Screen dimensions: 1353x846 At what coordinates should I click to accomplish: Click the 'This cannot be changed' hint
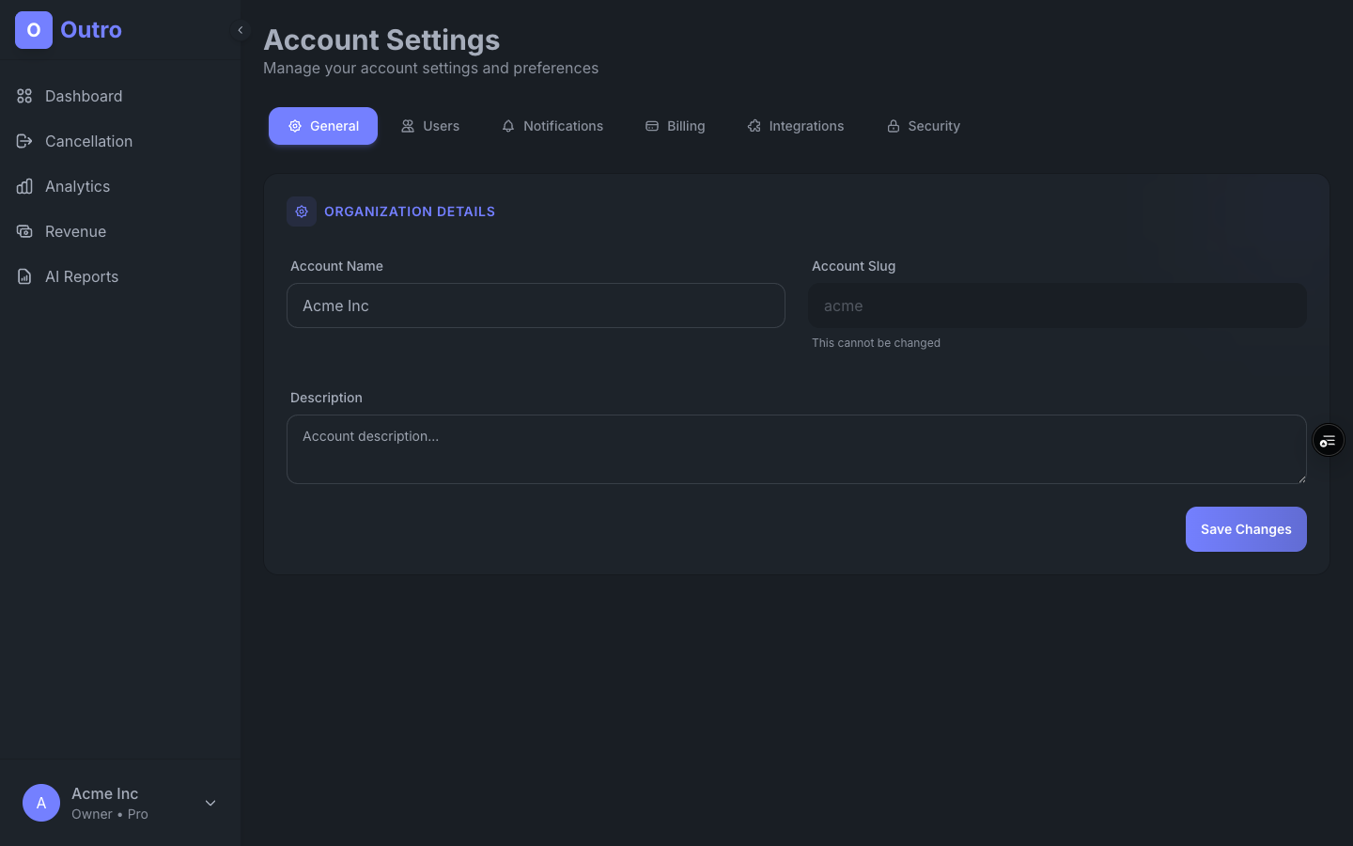(x=876, y=343)
